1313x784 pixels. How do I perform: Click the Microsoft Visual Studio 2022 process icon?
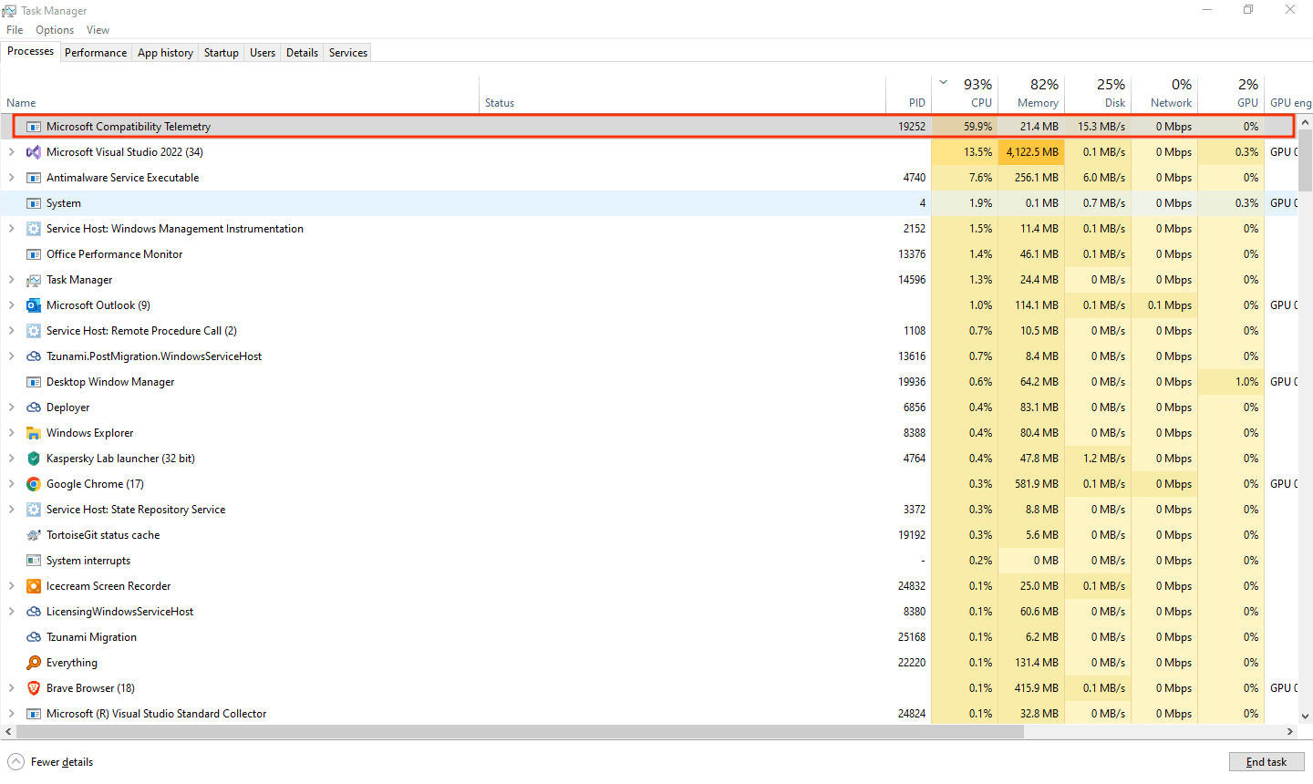[x=34, y=152]
